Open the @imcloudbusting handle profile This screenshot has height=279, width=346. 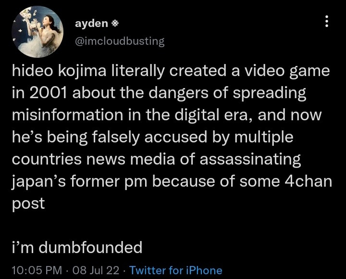[x=120, y=41]
